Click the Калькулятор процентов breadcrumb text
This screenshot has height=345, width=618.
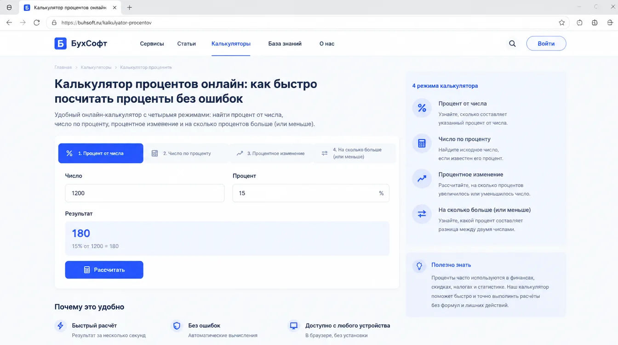click(146, 67)
